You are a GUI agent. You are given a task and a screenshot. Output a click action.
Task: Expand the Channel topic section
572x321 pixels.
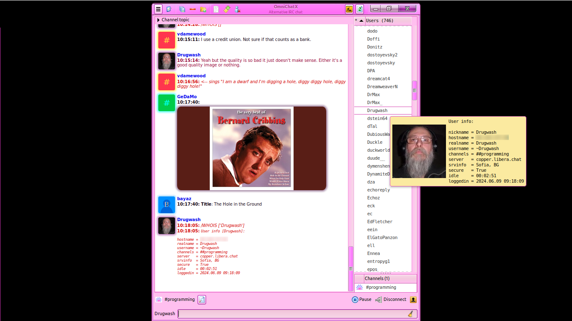(159, 20)
